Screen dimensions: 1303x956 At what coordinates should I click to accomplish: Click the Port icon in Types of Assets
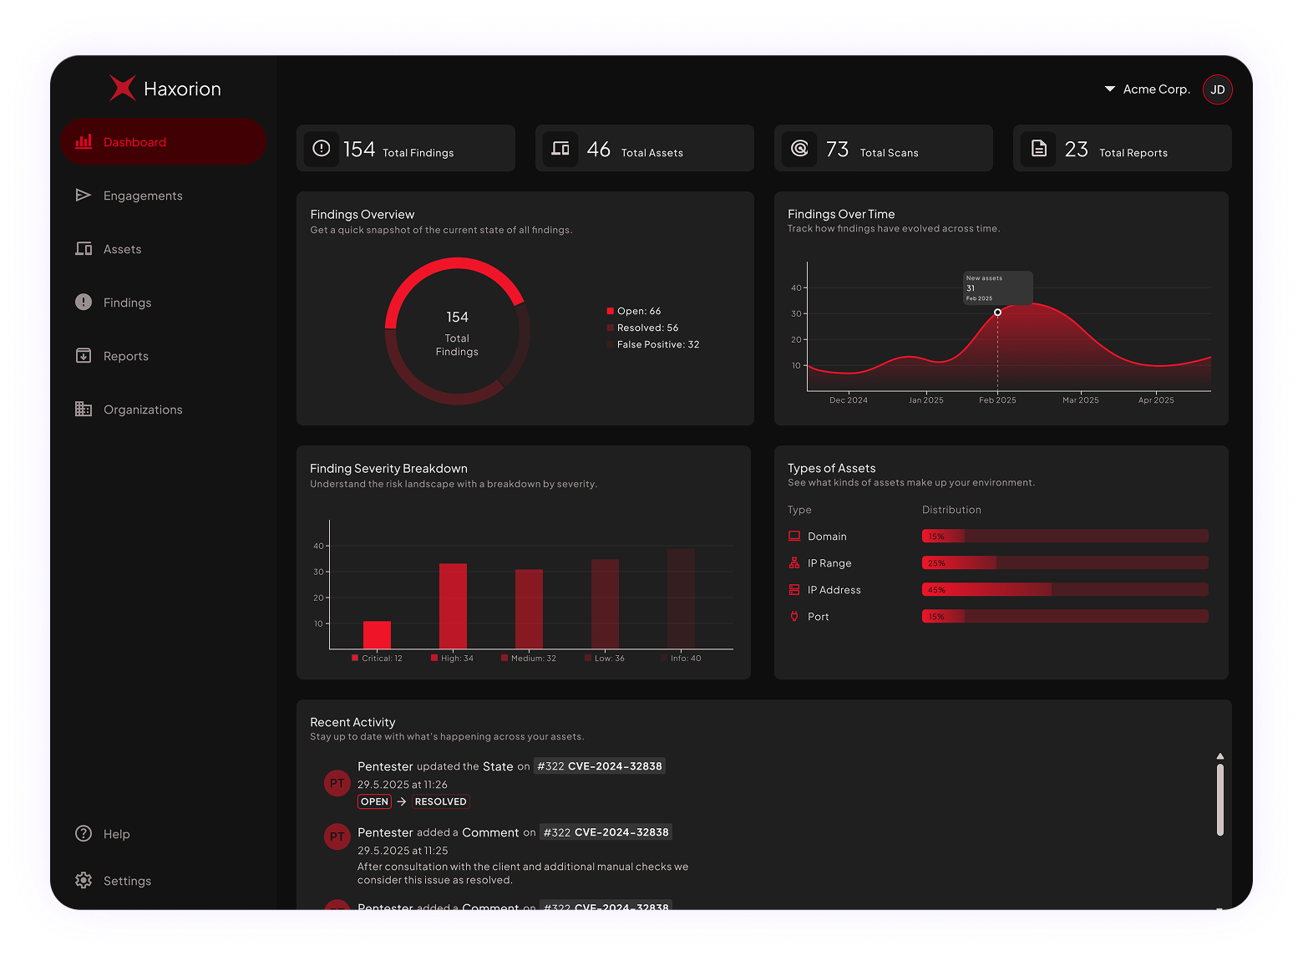point(793,616)
